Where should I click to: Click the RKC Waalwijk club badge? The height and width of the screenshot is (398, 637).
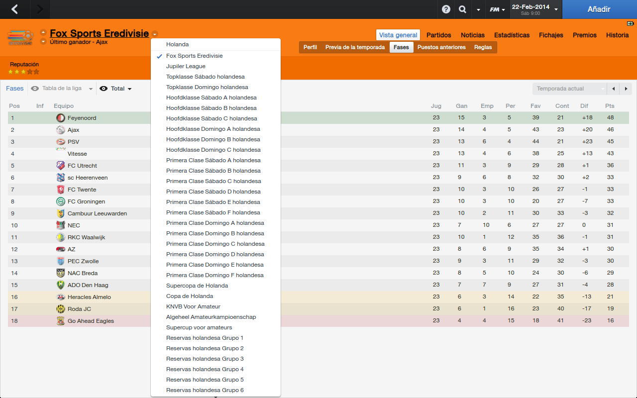coord(61,237)
